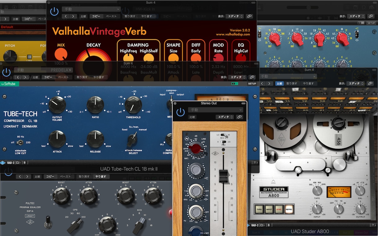This screenshot has width=378, height=236.
Task: Go to next preset in VintageVerb window
Action: [73, 16]
